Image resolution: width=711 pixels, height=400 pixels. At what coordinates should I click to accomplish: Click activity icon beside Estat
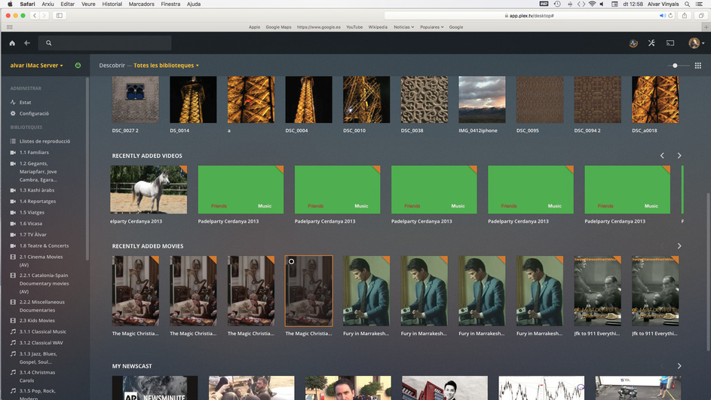(13, 103)
